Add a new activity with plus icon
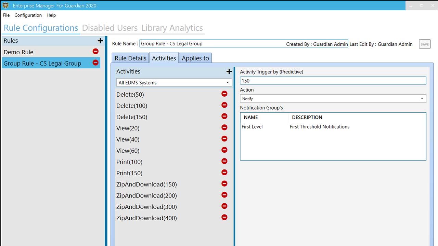 pyautogui.click(x=229, y=71)
